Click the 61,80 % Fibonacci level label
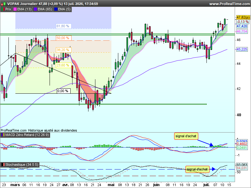 pos(64,26)
